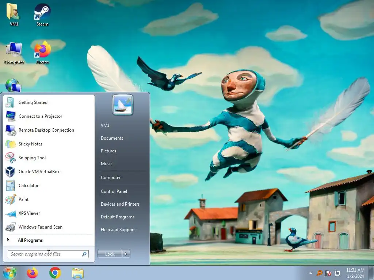
Task: Open Control Panel from Start menu
Action: [114, 191]
